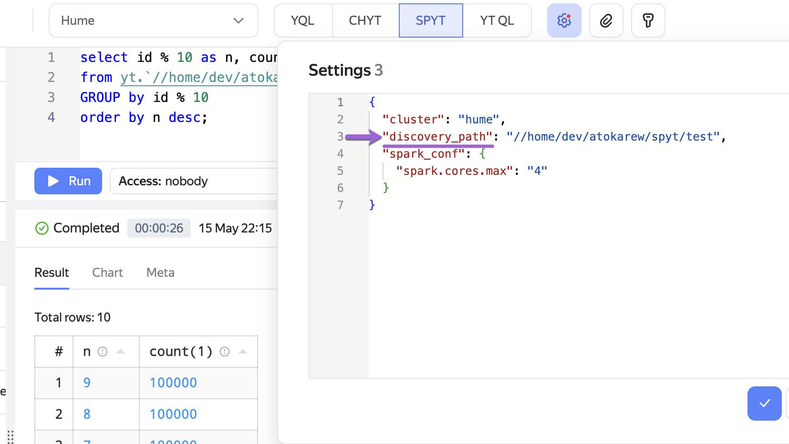
Task: Click the paperclip attachments icon
Action: click(x=606, y=20)
